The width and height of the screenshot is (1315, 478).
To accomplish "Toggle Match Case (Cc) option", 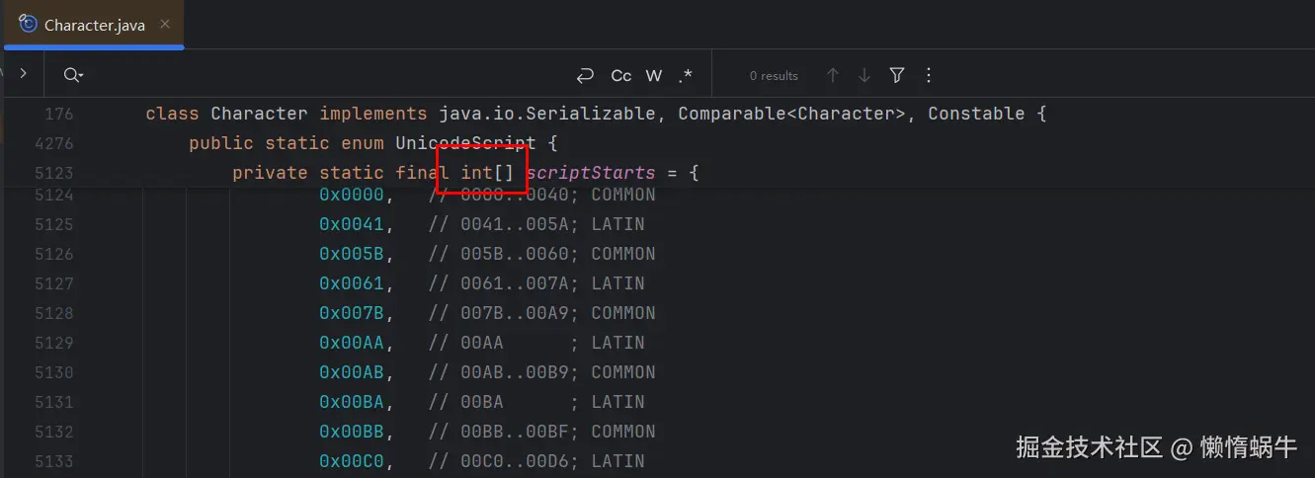I will coord(620,75).
